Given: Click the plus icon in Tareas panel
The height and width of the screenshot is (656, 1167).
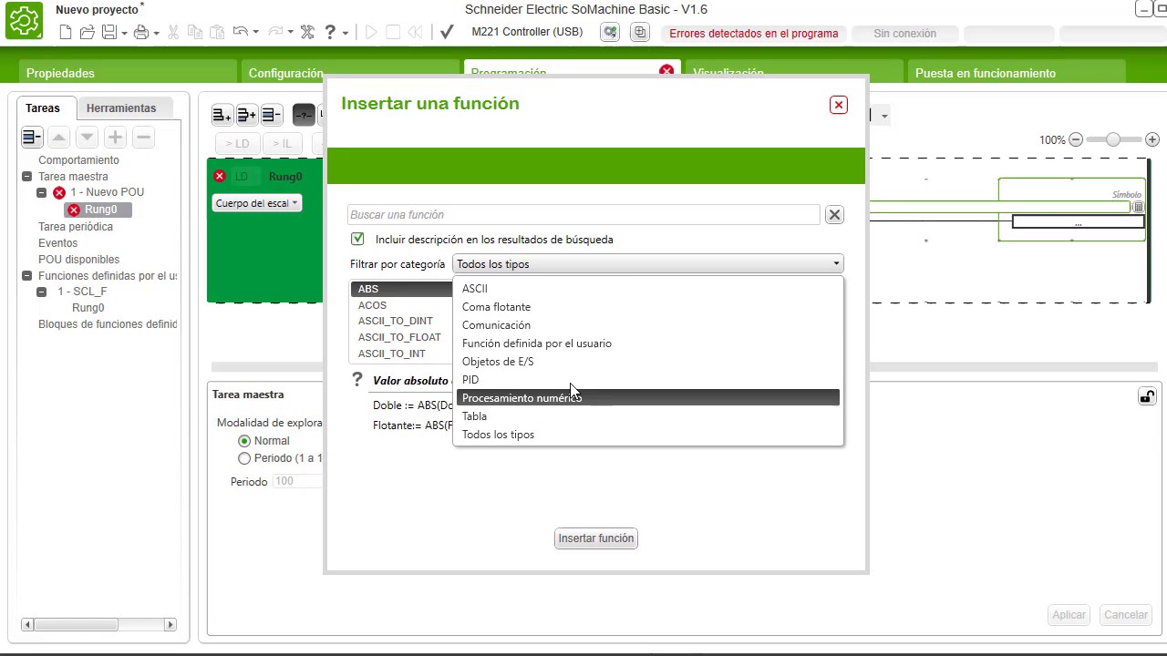Looking at the screenshot, I should [115, 138].
